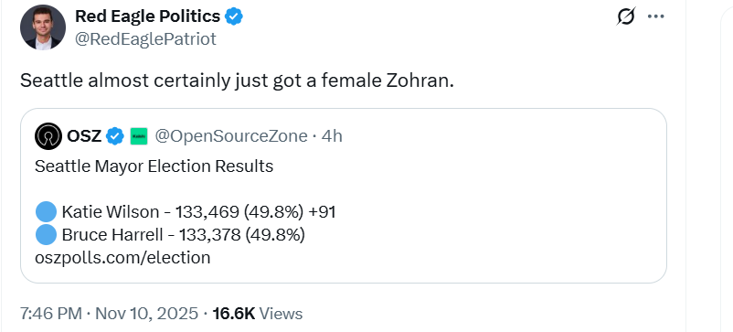Image resolution: width=733 pixels, height=332 pixels.
Task: Open the @OpenSourceZone handle
Action: click(x=231, y=136)
